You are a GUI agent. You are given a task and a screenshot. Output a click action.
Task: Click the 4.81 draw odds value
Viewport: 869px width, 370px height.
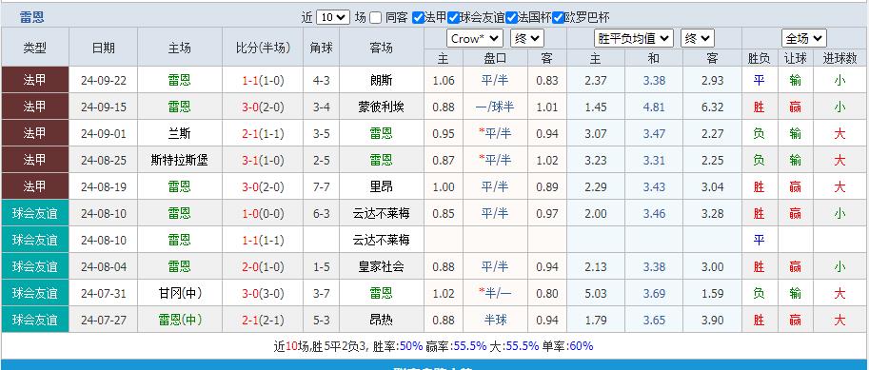654,107
